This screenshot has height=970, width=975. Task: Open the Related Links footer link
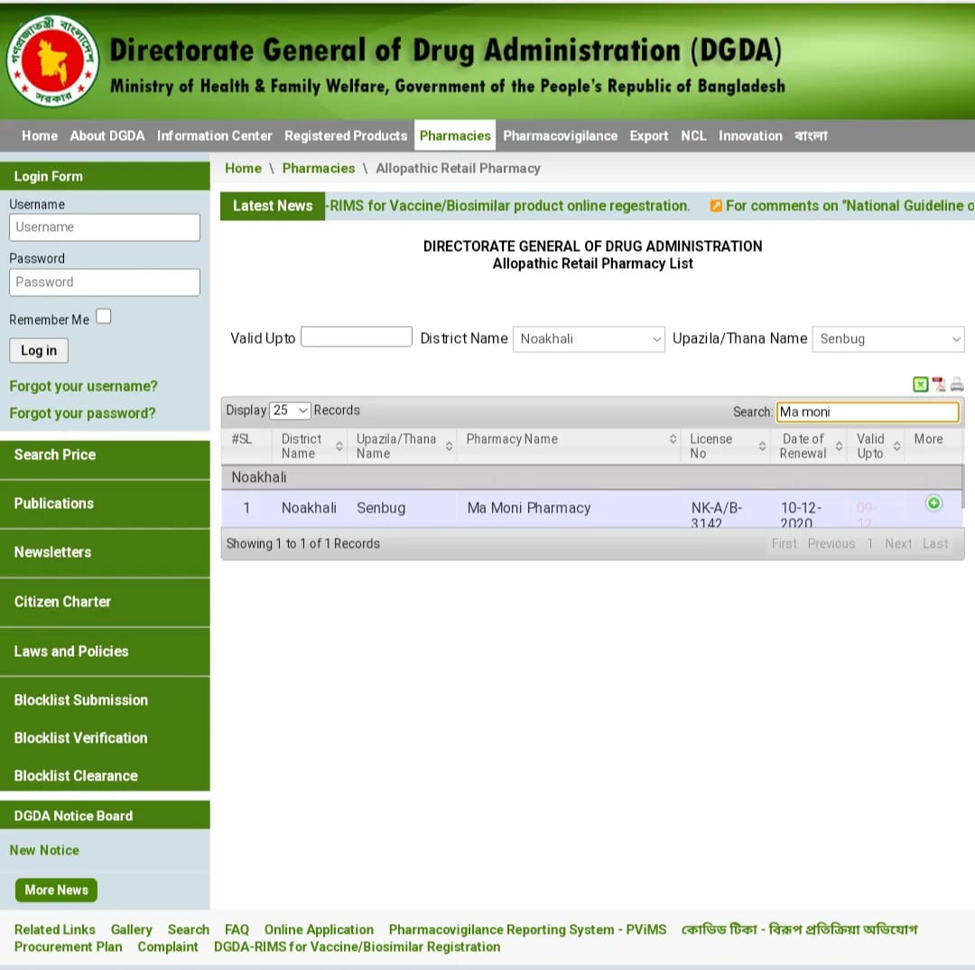55,929
